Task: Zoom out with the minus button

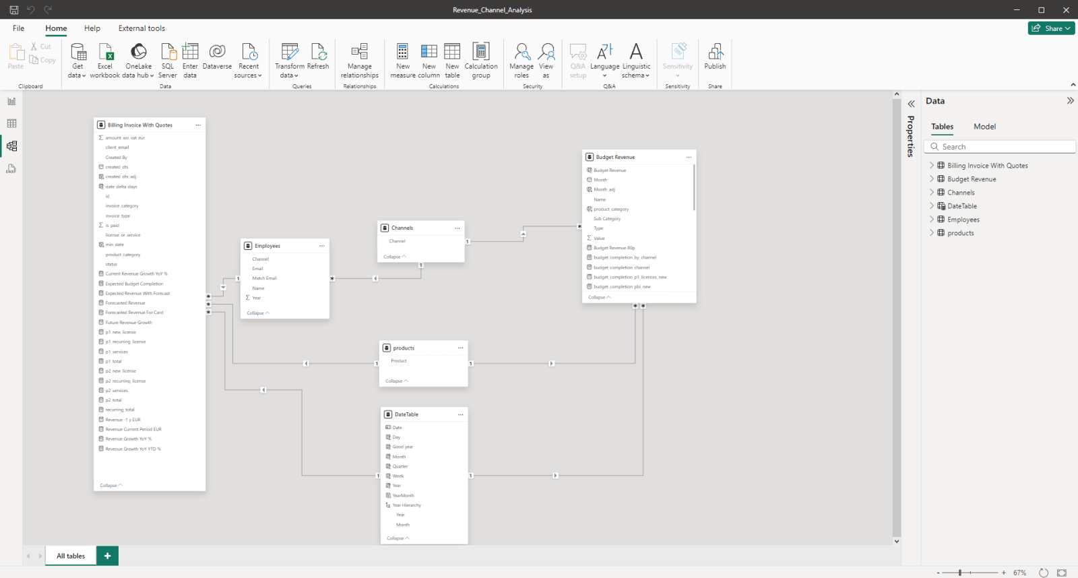Action: click(938, 573)
